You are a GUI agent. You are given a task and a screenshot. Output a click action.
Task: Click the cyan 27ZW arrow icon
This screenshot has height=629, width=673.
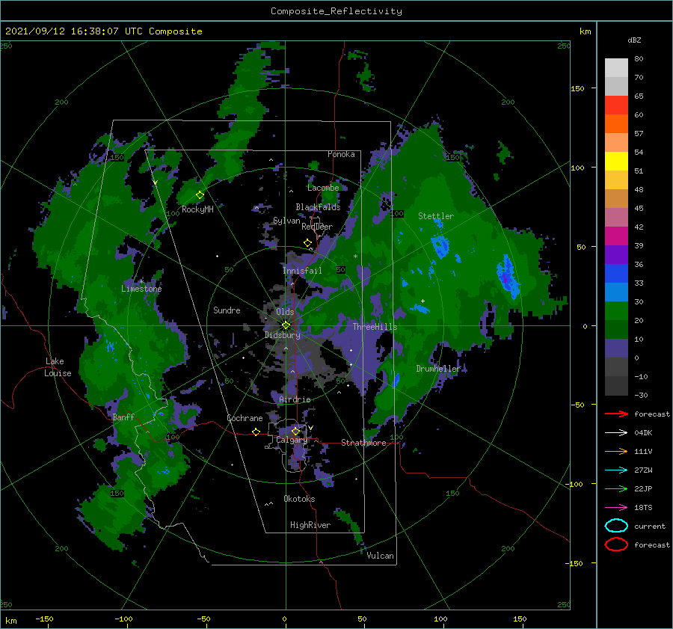[x=616, y=470]
